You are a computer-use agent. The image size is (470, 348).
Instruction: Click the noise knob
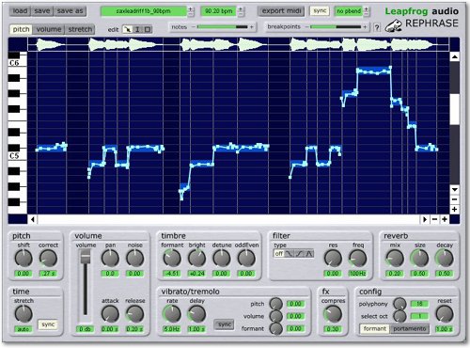tap(134, 259)
